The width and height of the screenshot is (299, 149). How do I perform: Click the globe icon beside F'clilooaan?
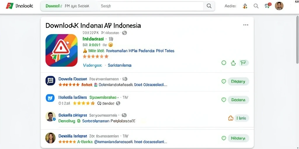tap(124, 33)
